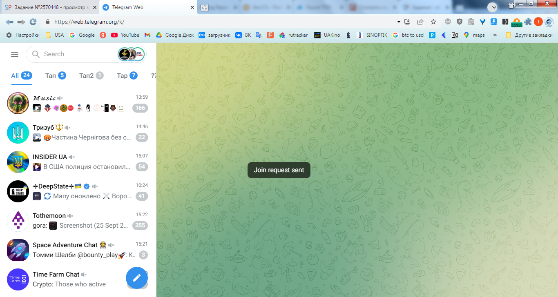Screen dimensions: 558x297
Task: Open the btc to usd bookmark
Action: [x=408, y=35]
